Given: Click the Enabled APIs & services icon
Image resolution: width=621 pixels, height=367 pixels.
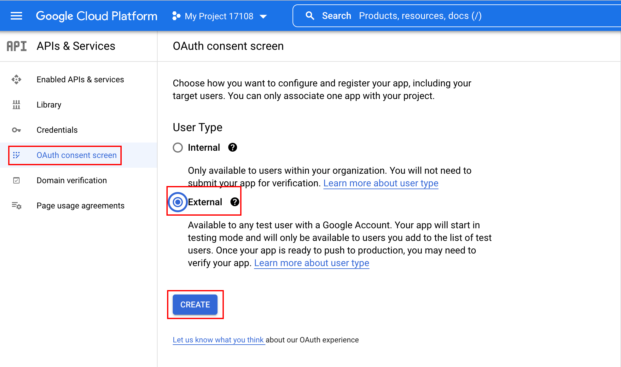Looking at the screenshot, I should pos(16,79).
